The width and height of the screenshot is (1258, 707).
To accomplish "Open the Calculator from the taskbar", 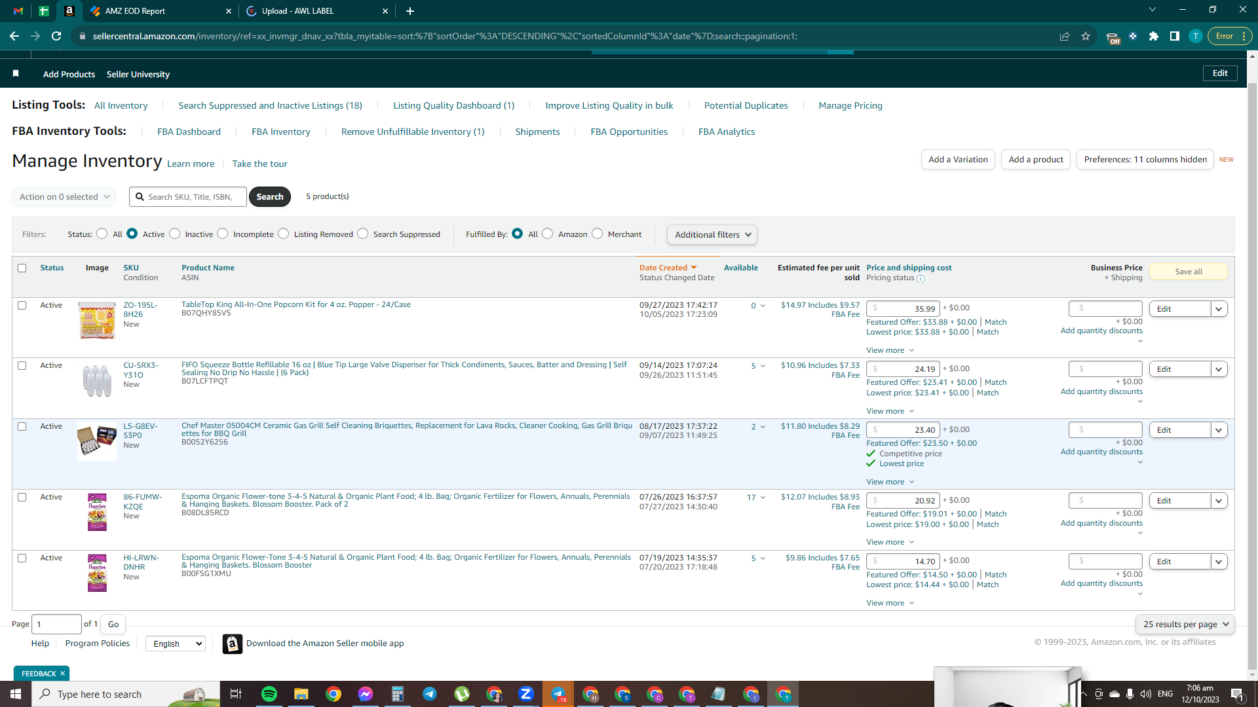I will point(398,694).
